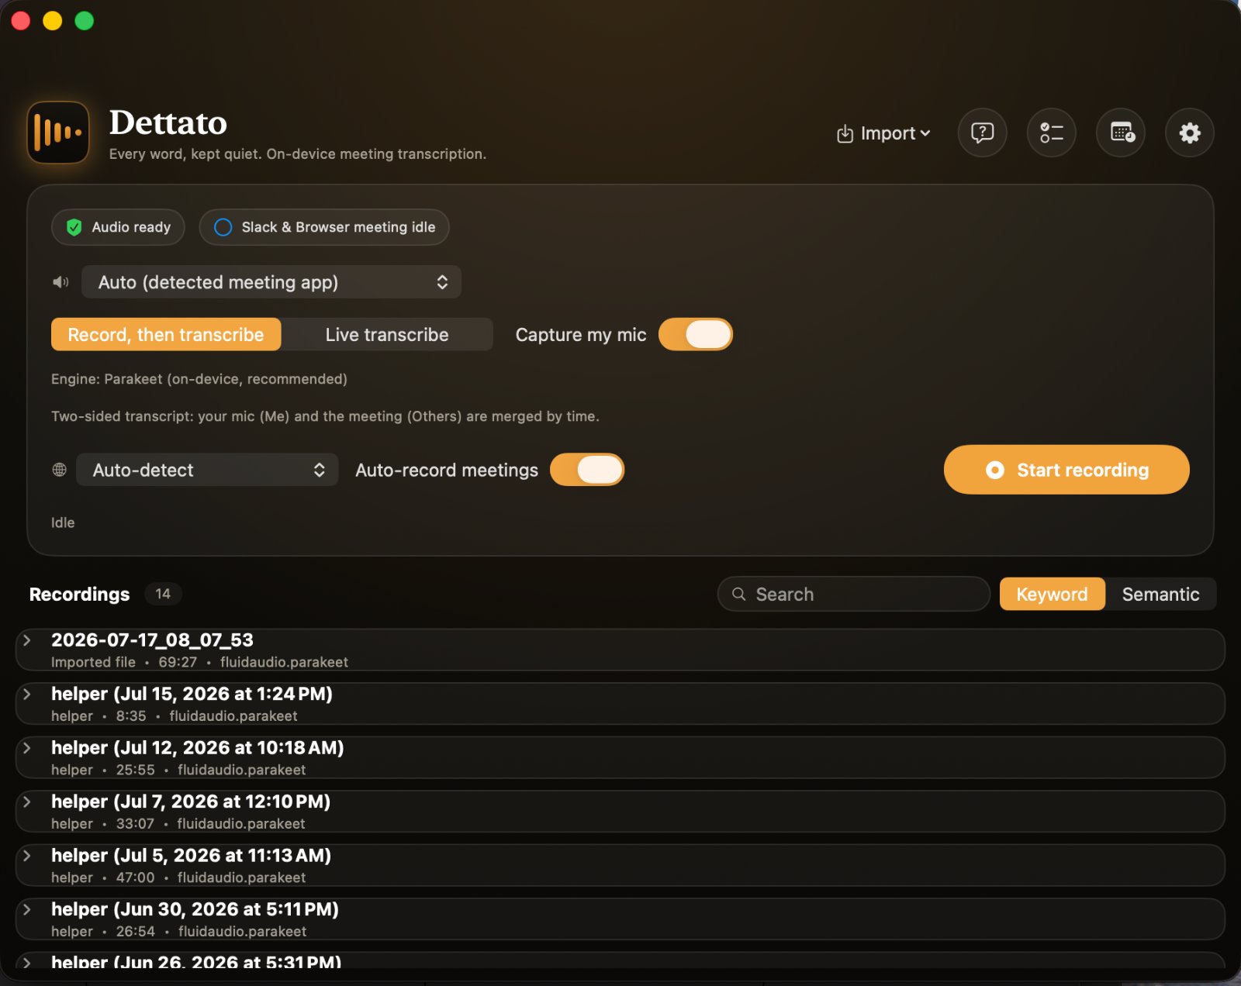Click the Two-sided transcript description text
This screenshot has height=986, width=1241.
[325, 416]
